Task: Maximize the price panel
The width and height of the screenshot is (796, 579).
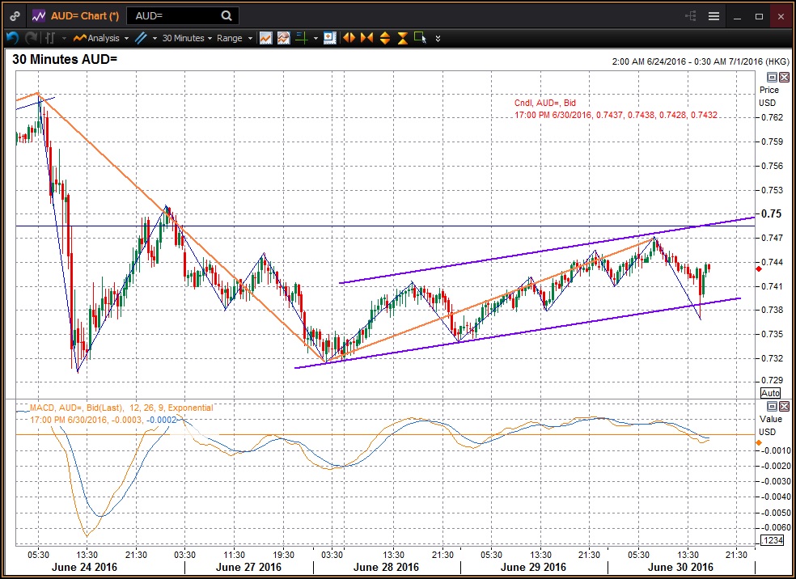Action: [x=772, y=77]
